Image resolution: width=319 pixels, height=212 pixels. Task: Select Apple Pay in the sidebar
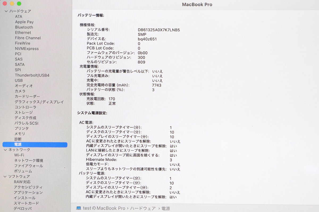click(x=24, y=22)
